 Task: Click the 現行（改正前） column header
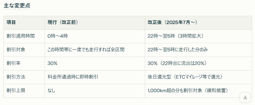pyautogui.click(x=63, y=22)
